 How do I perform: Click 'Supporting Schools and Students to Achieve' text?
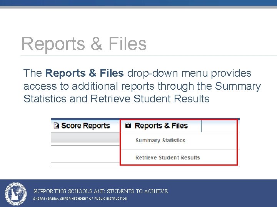click(x=100, y=191)
